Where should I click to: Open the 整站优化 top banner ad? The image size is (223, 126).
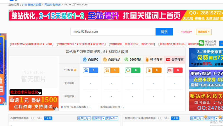coord(116,15)
